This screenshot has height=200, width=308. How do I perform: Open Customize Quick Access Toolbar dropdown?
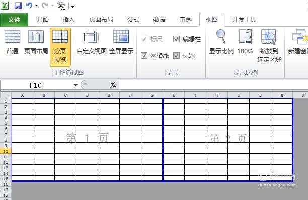tap(72, 6)
